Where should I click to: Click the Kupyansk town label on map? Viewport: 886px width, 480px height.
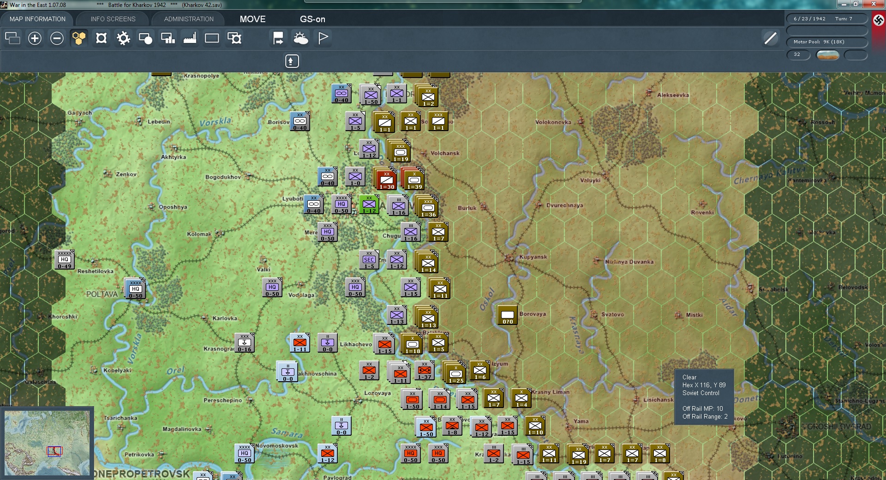coord(533,257)
